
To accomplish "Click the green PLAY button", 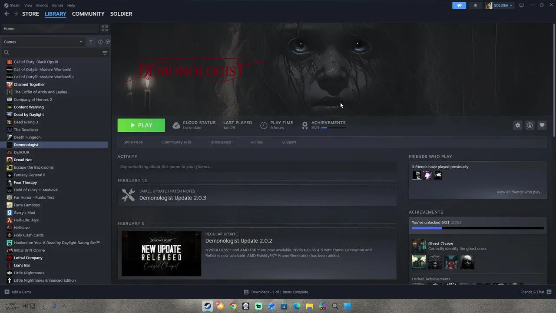I will coord(141,125).
